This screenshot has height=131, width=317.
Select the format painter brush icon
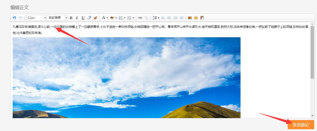pos(95,18)
